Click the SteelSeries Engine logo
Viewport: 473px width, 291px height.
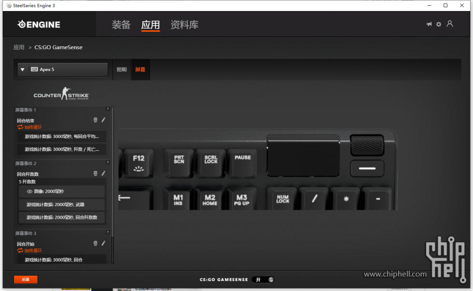click(x=39, y=25)
